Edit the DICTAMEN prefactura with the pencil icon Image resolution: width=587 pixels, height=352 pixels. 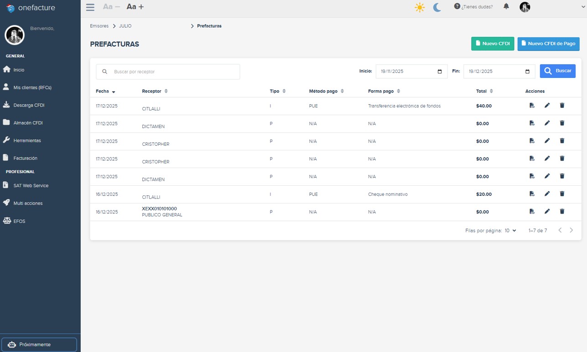(547, 123)
